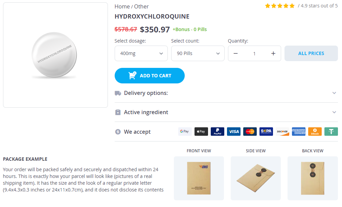Click the Bitcoin payment icon

pyautogui.click(x=315, y=132)
